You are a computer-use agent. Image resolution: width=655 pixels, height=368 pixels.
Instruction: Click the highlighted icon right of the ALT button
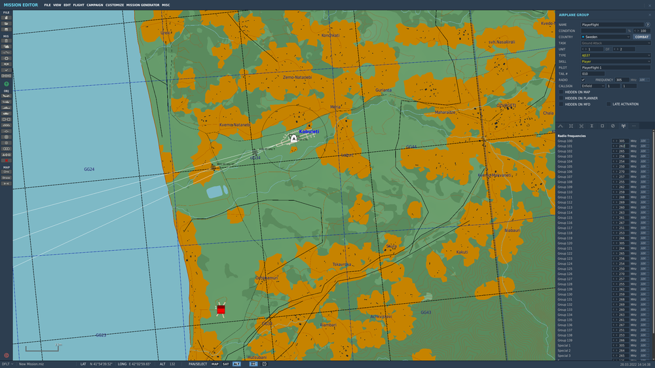(253, 364)
